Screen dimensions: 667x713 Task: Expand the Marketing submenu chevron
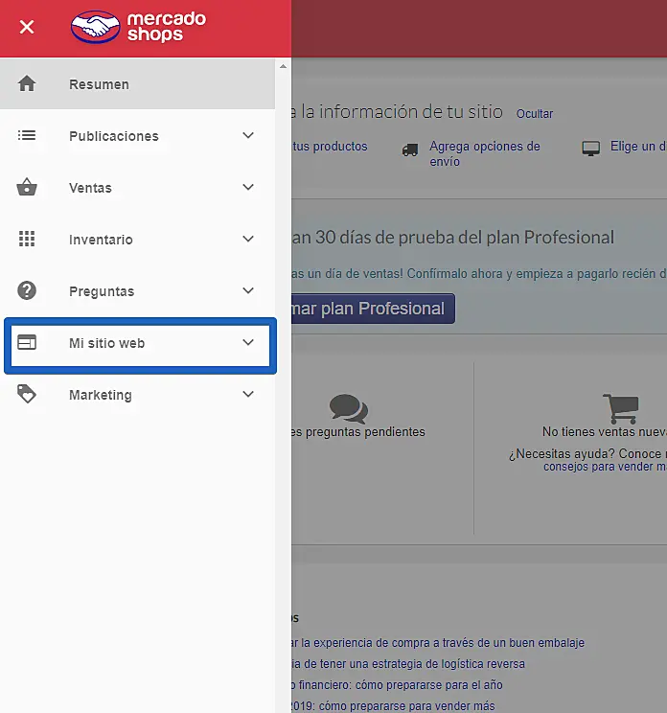[x=248, y=395]
